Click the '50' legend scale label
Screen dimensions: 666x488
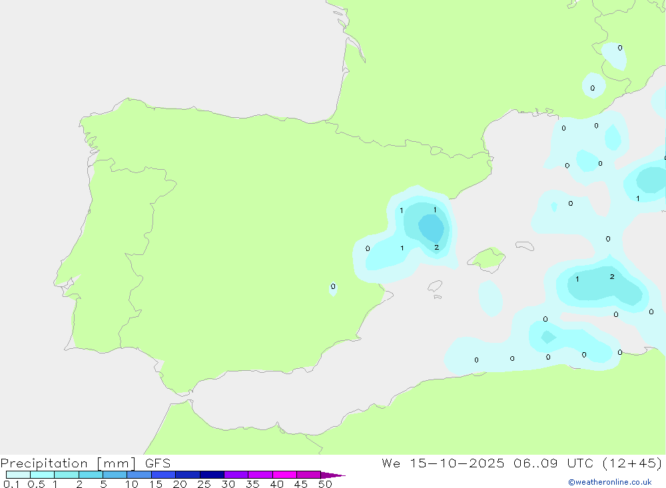pos(326,484)
